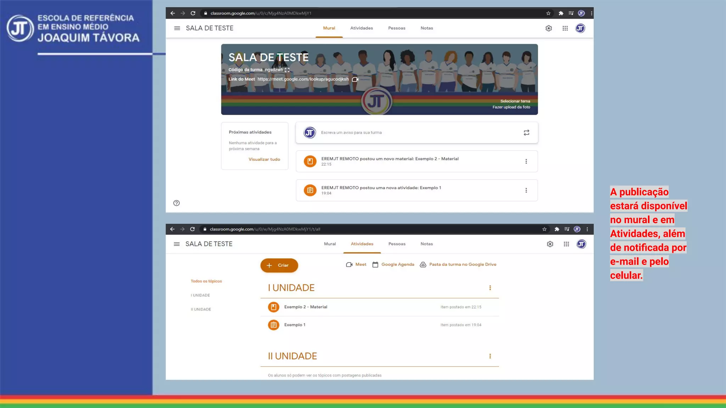Click the reuse post arrows icon
The image size is (726, 408).
[526, 132]
